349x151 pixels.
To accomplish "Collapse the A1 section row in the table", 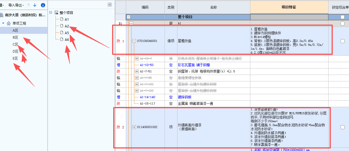I will [131, 23].
